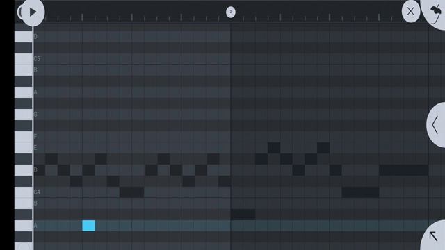Select the bar 2 marker on the ruler

[231, 12]
